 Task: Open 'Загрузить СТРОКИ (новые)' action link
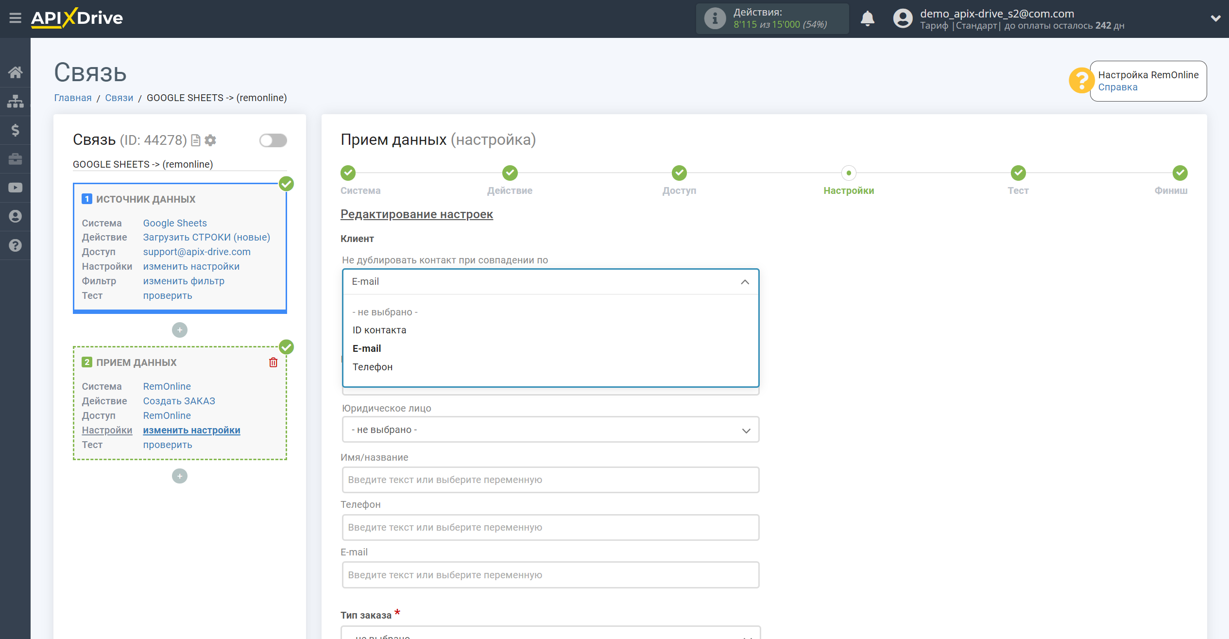point(206,237)
